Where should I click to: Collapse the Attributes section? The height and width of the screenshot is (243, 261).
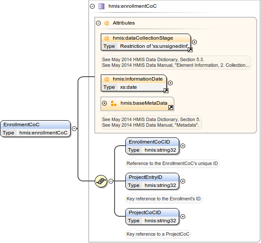click(x=99, y=23)
